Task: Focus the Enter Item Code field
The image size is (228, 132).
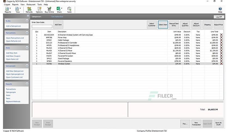Action: tap(42, 26)
